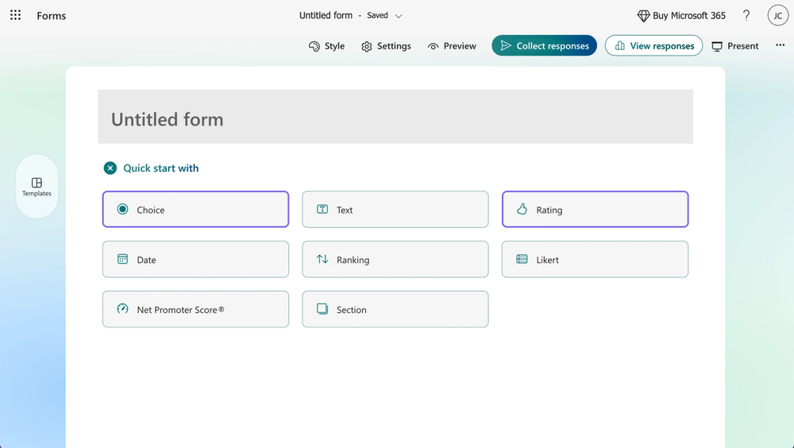Open the JC account profile avatar
The width and height of the screenshot is (794, 448).
tap(777, 15)
